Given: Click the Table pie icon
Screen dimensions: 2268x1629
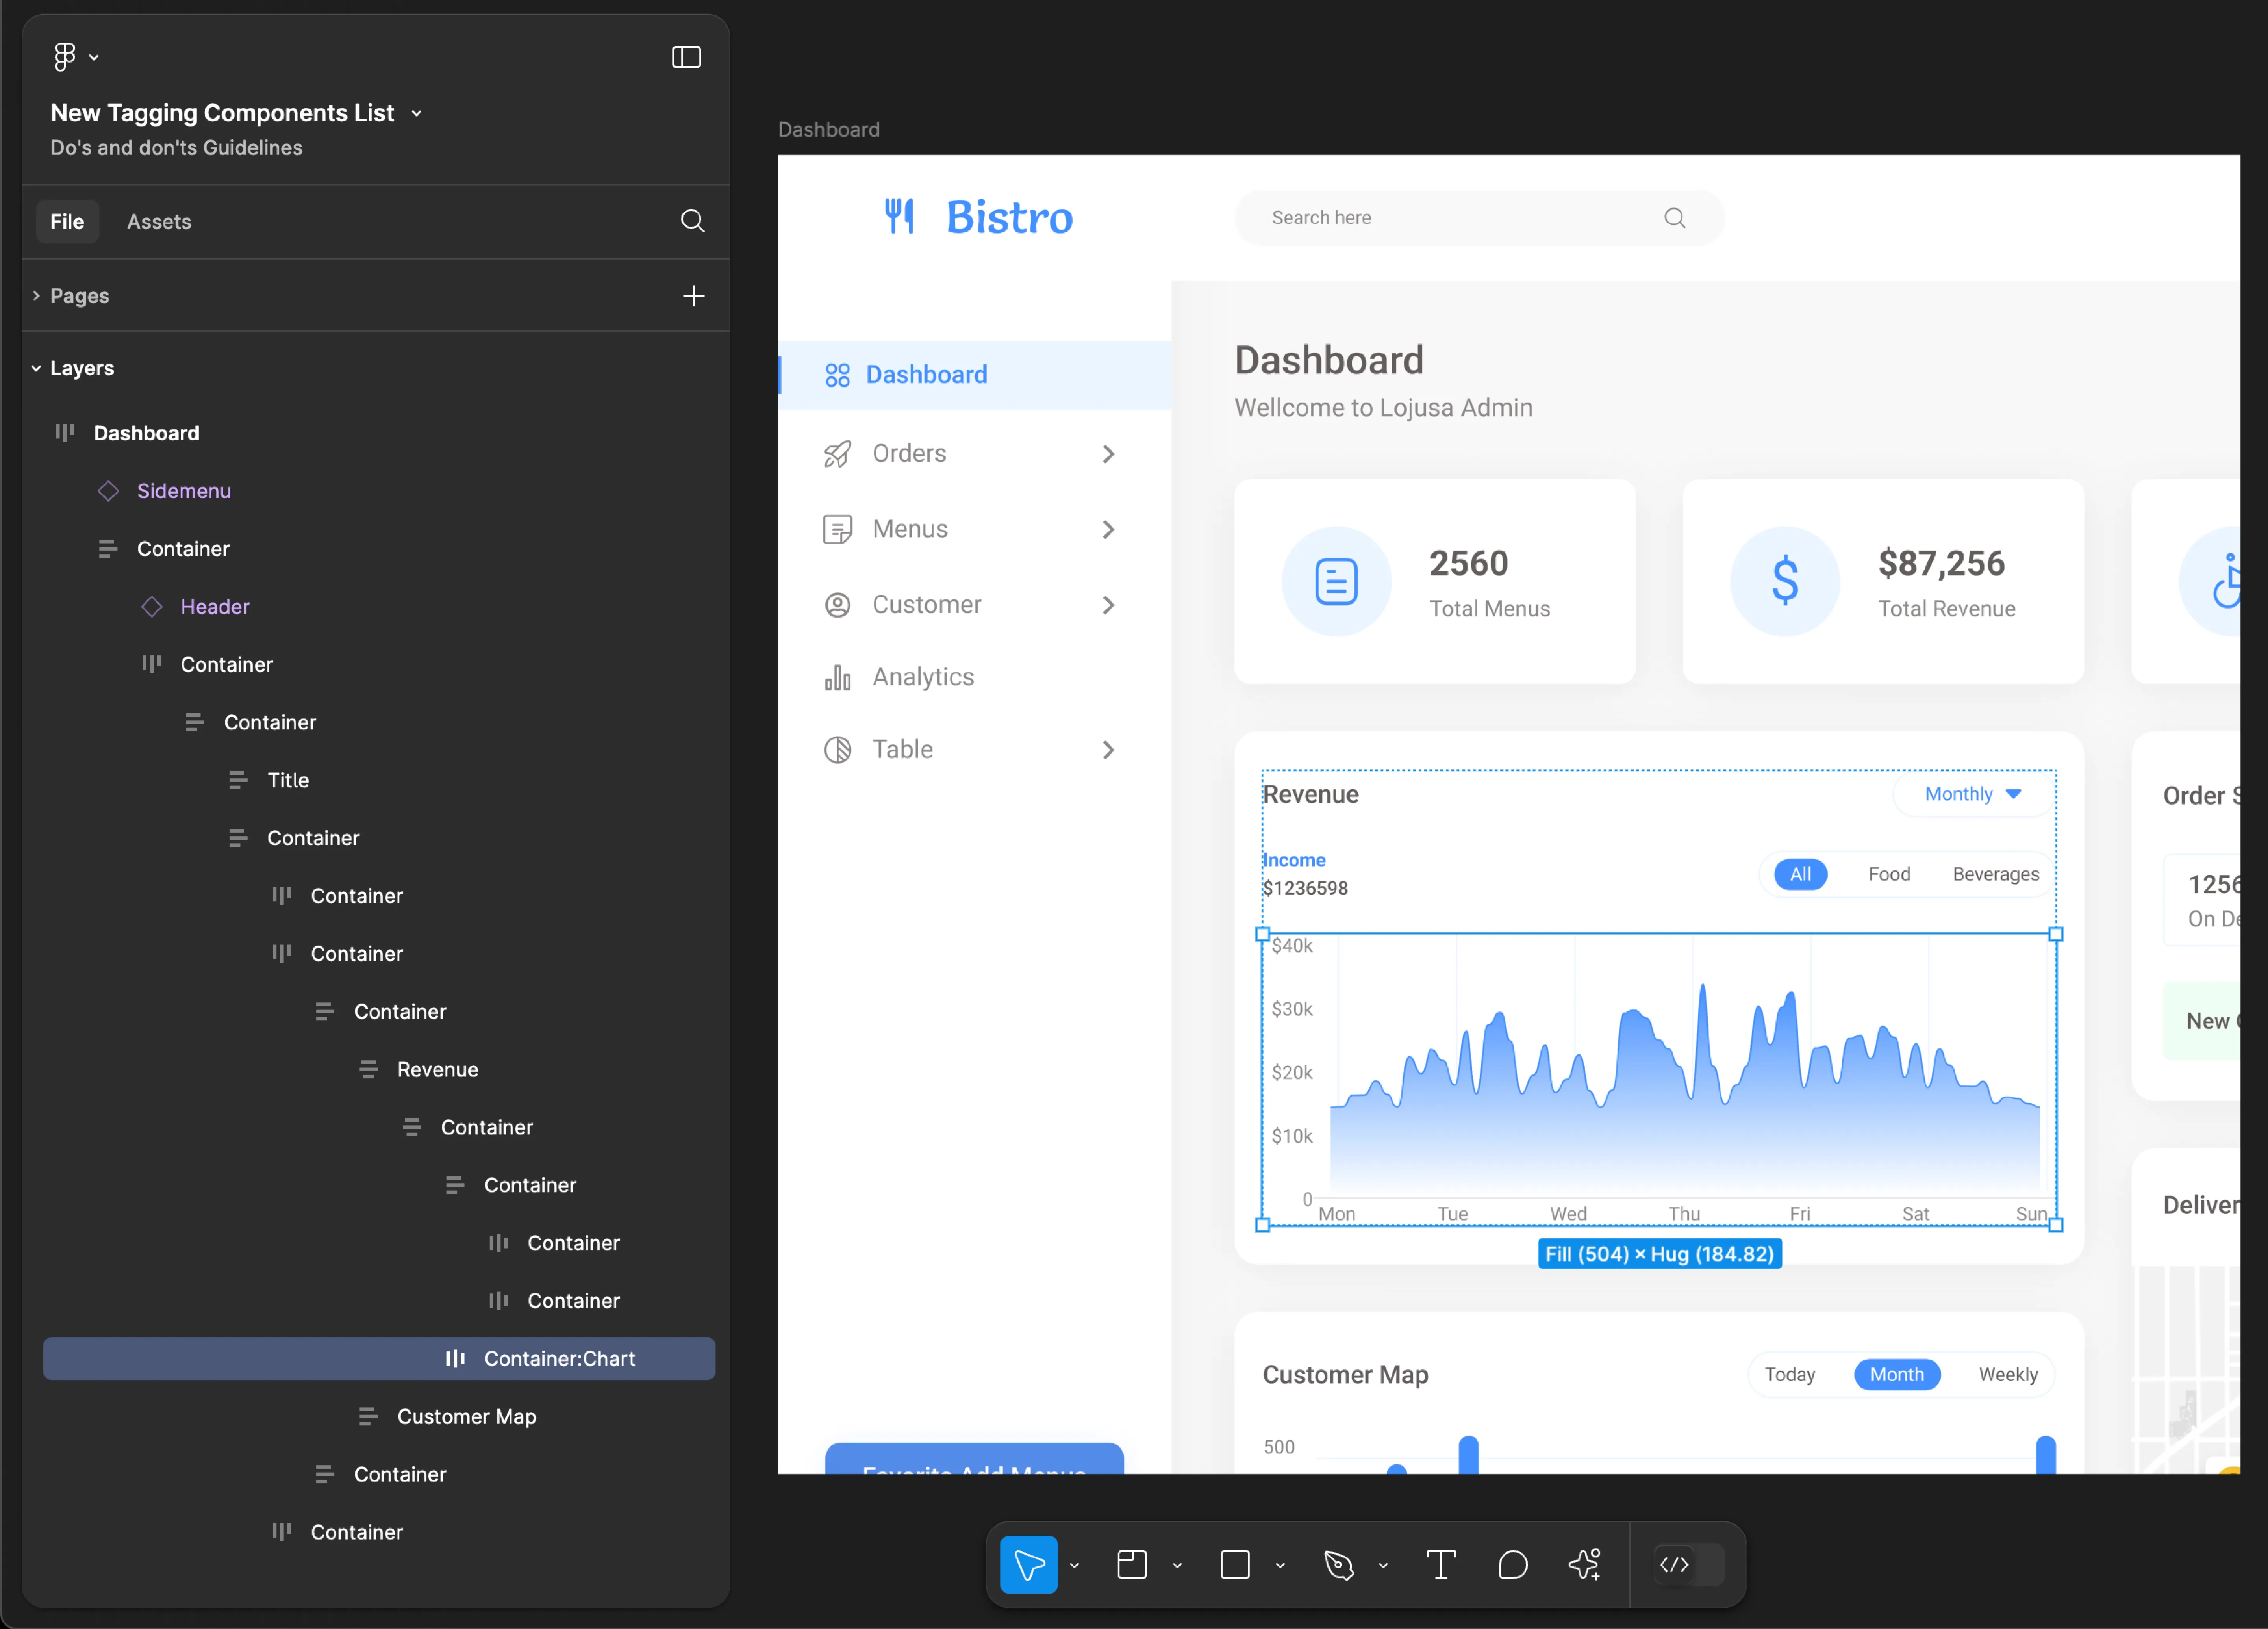Looking at the screenshot, I should [x=837, y=750].
